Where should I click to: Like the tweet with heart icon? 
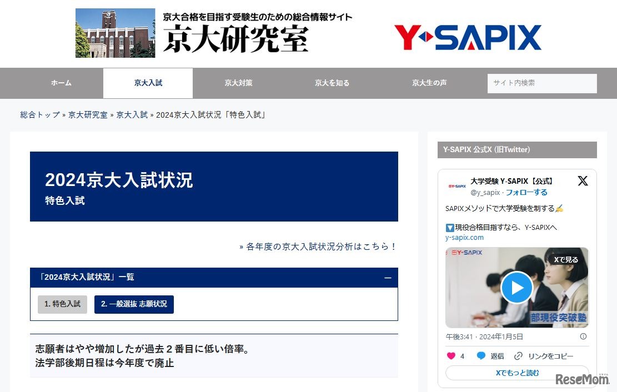(x=451, y=356)
